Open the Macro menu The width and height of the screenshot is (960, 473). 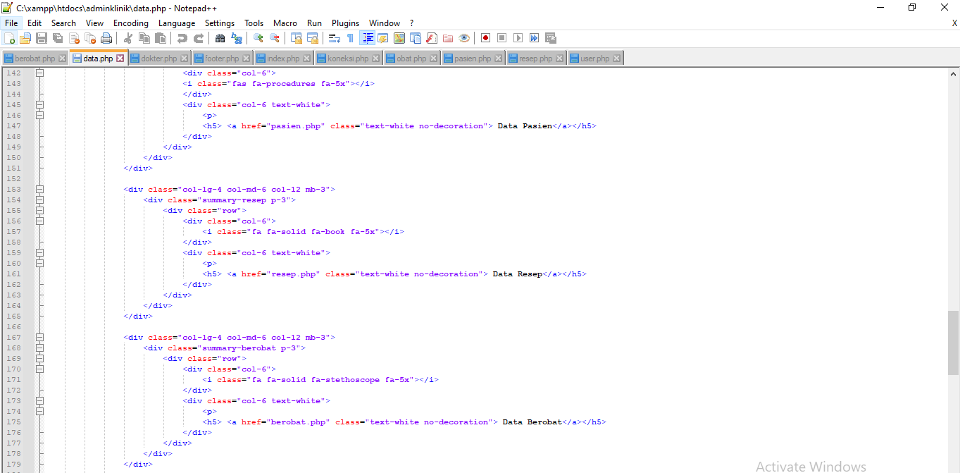pyautogui.click(x=285, y=23)
